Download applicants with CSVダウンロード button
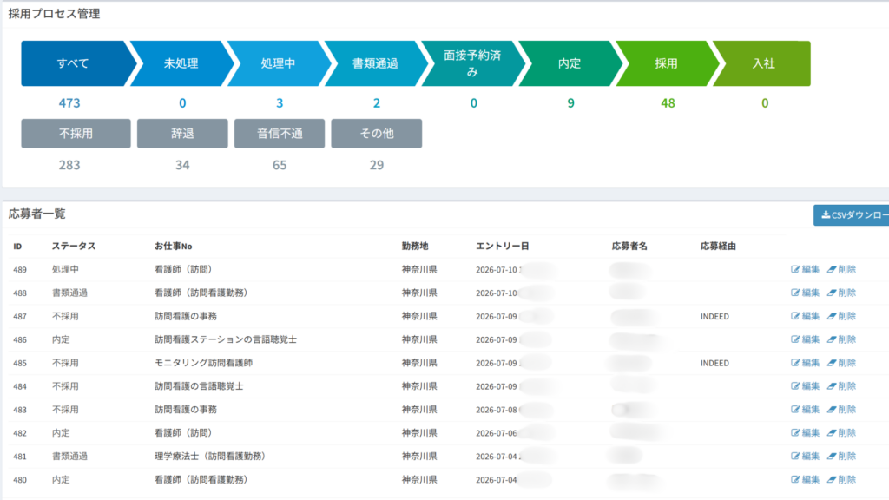The height and width of the screenshot is (500, 889). [853, 215]
